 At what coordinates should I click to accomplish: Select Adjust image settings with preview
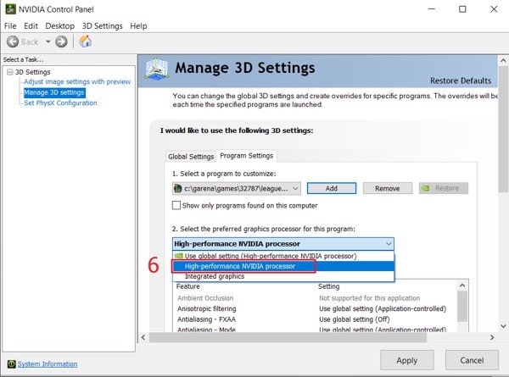[77, 81]
